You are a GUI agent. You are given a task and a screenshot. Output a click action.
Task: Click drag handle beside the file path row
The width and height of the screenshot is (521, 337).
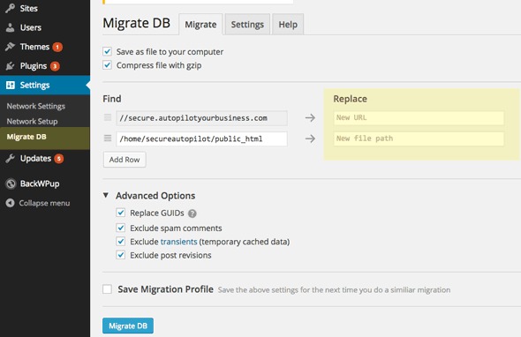click(x=108, y=139)
